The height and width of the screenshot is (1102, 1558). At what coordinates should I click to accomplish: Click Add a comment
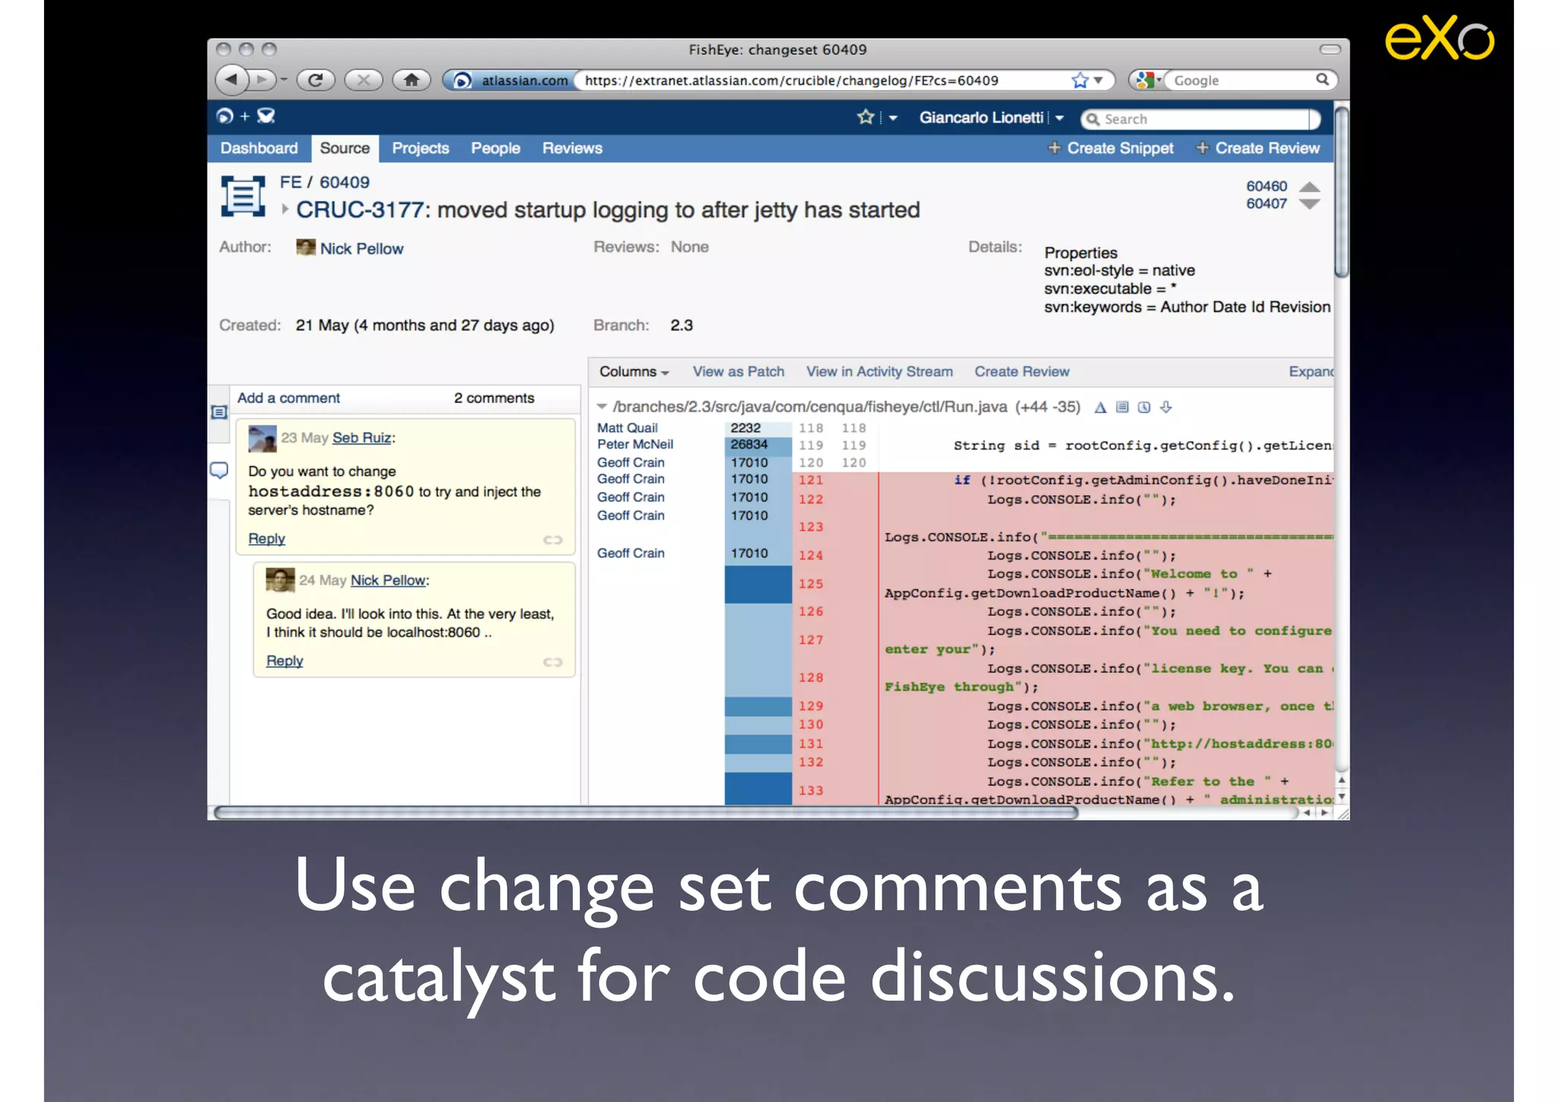click(288, 398)
